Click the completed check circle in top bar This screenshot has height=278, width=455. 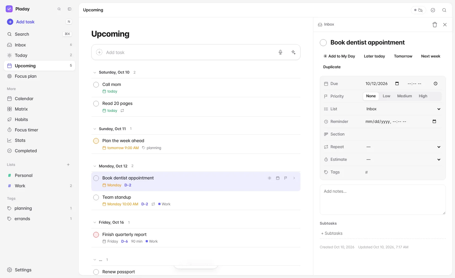433,10
